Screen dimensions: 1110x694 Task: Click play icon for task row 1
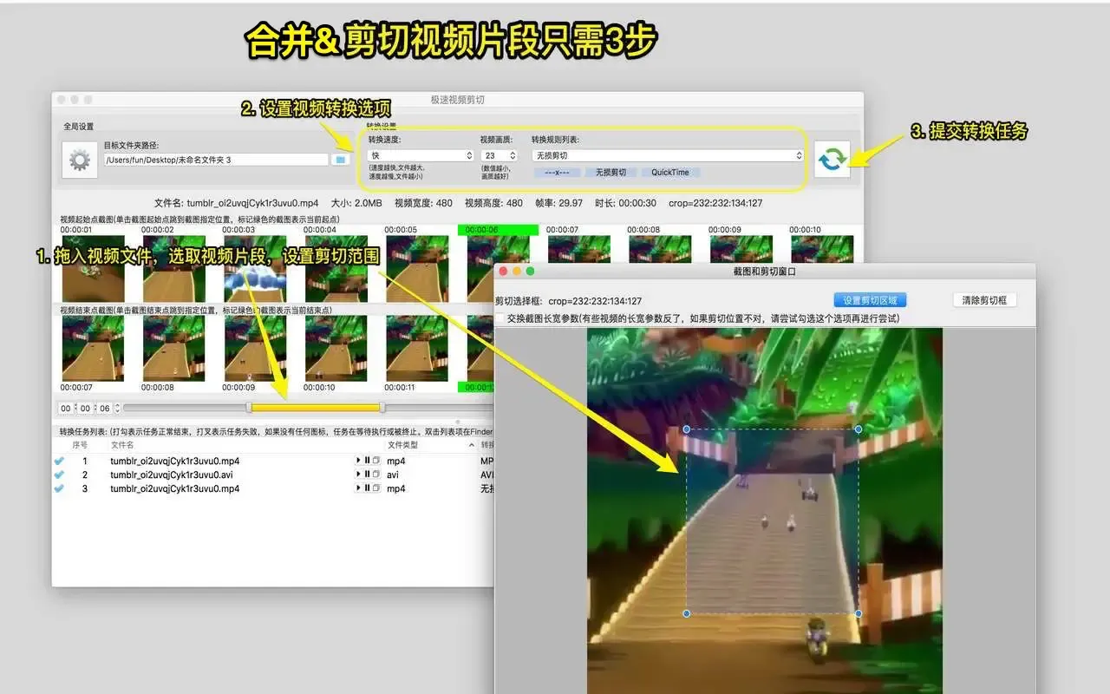pyautogui.click(x=358, y=461)
